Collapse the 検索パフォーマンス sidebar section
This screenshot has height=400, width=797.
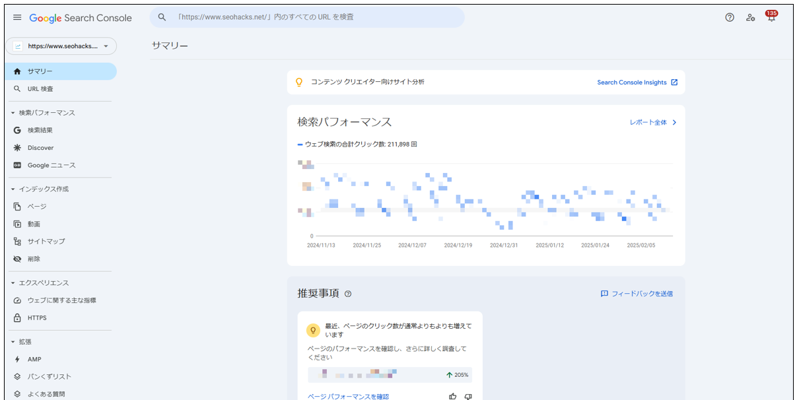13,113
